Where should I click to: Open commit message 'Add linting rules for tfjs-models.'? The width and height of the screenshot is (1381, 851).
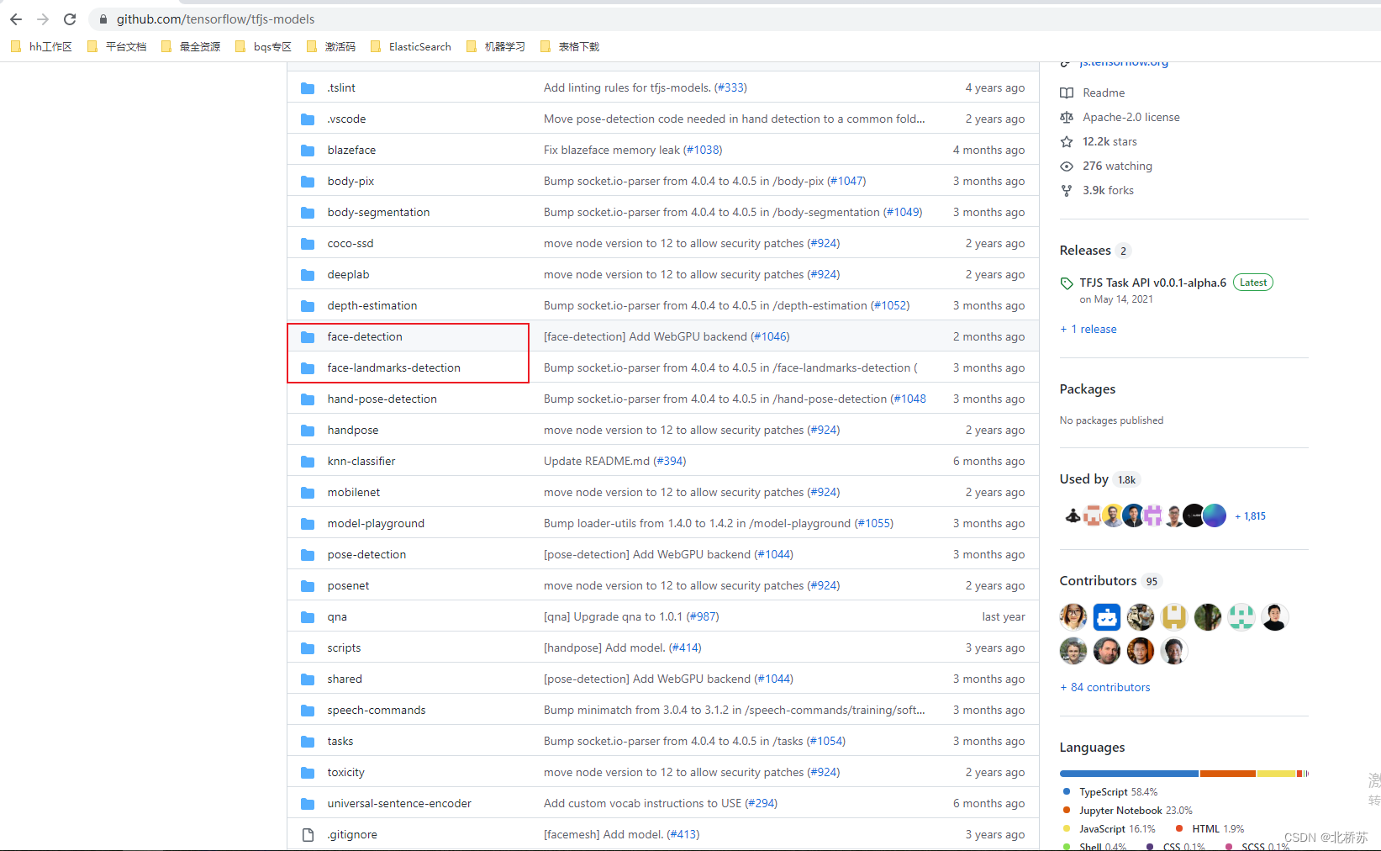[x=627, y=87]
